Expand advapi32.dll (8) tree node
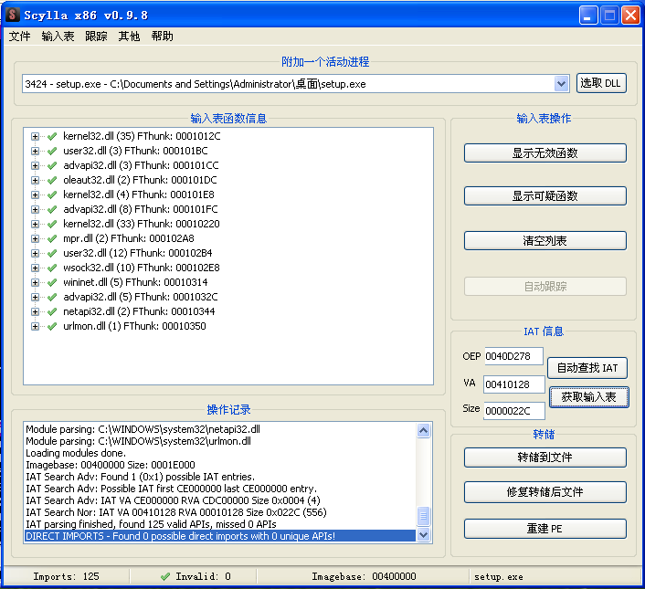The image size is (645, 589). (x=35, y=210)
